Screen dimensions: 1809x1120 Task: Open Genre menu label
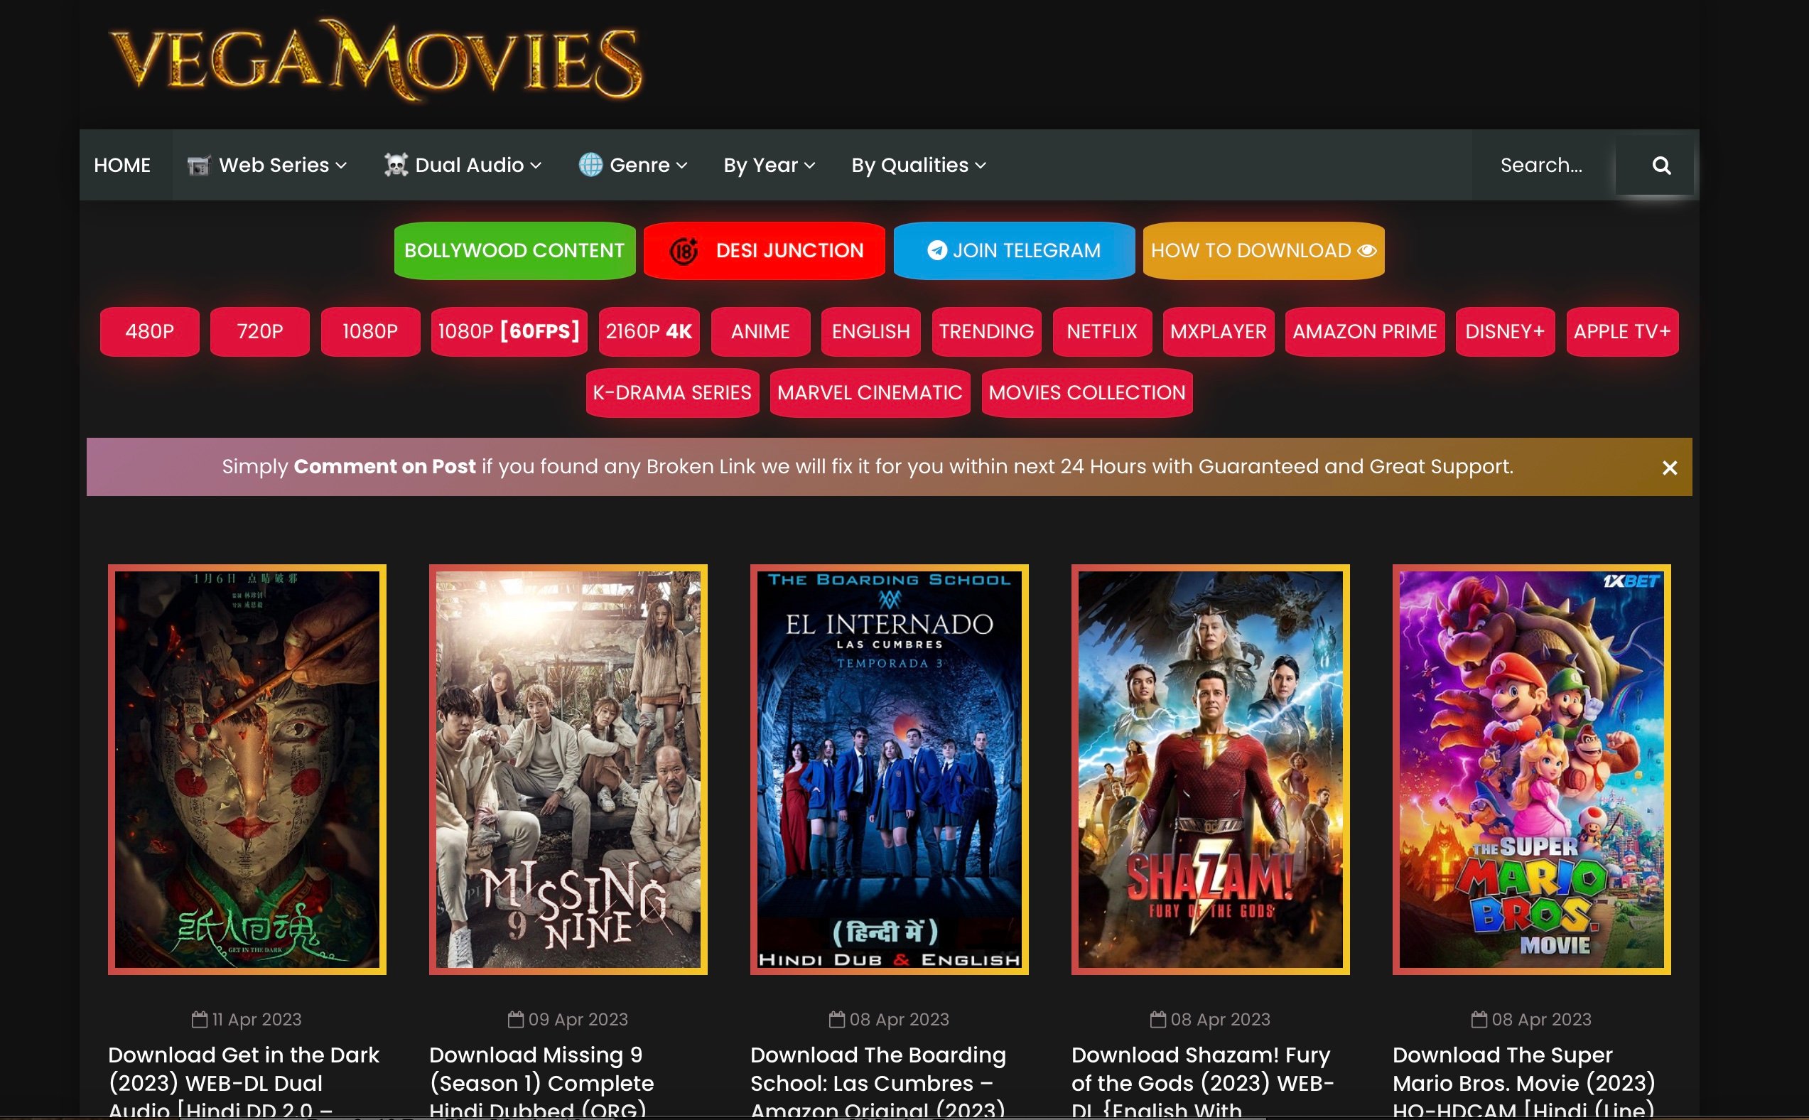click(x=639, y=165)
